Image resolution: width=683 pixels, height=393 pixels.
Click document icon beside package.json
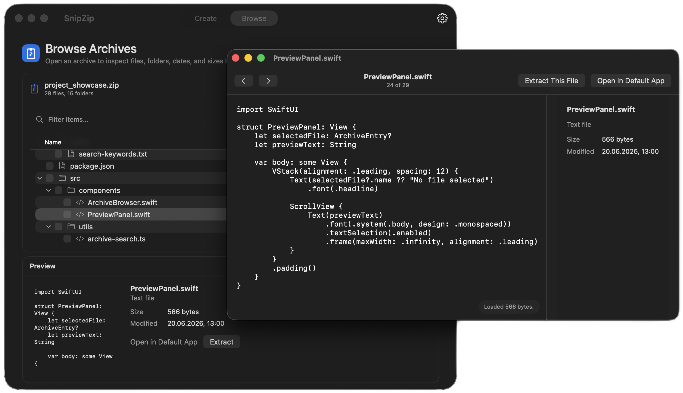click(x=62, y=166)
